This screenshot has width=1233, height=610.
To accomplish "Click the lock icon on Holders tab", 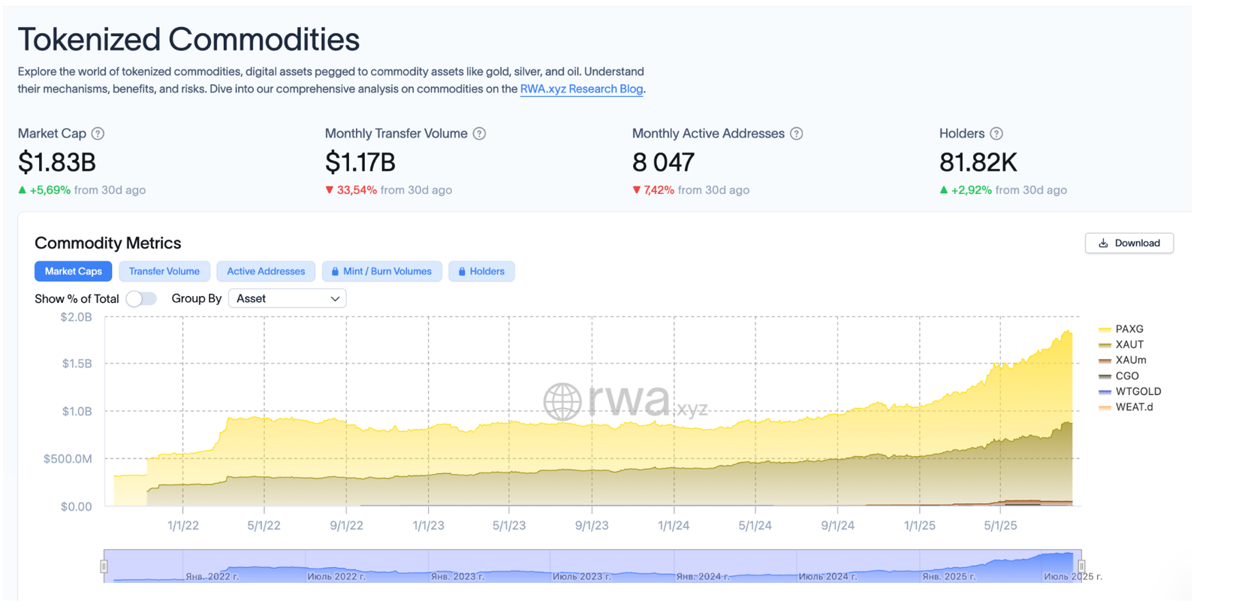I will [462, 272].
